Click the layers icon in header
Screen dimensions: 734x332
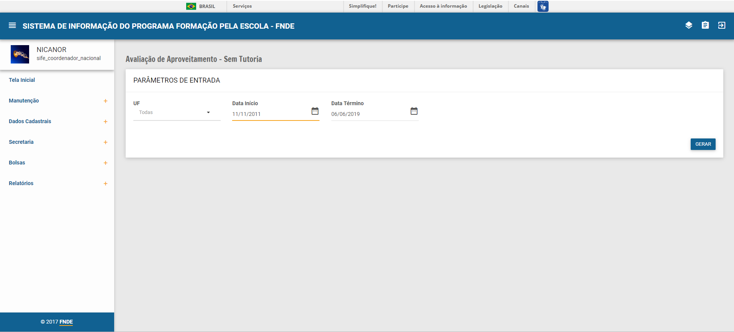tap(688, 25)
